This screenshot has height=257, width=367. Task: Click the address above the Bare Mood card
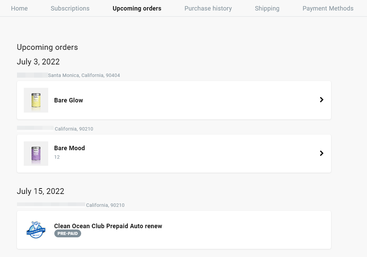point(74,129)
